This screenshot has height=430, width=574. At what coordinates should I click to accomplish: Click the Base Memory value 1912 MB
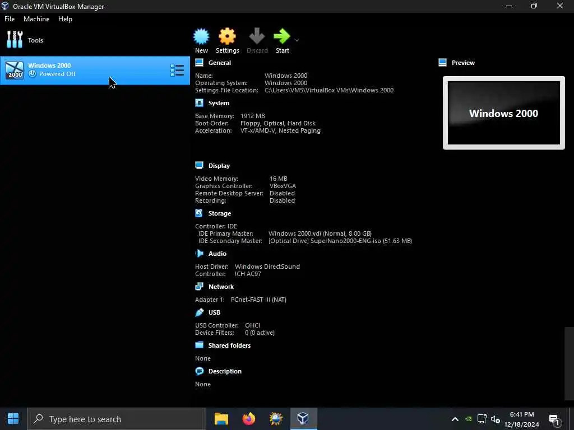click(253, 116)
